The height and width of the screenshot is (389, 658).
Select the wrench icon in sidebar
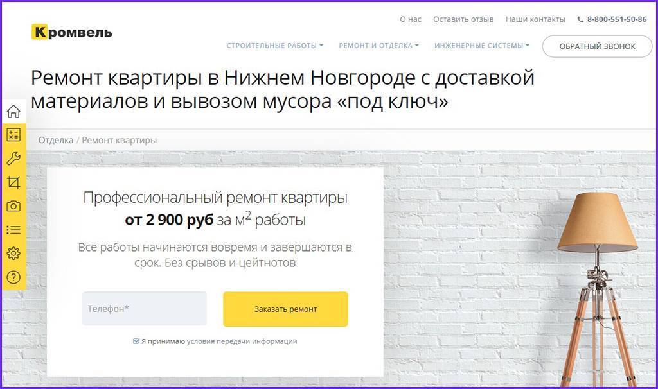click(13, 159)
